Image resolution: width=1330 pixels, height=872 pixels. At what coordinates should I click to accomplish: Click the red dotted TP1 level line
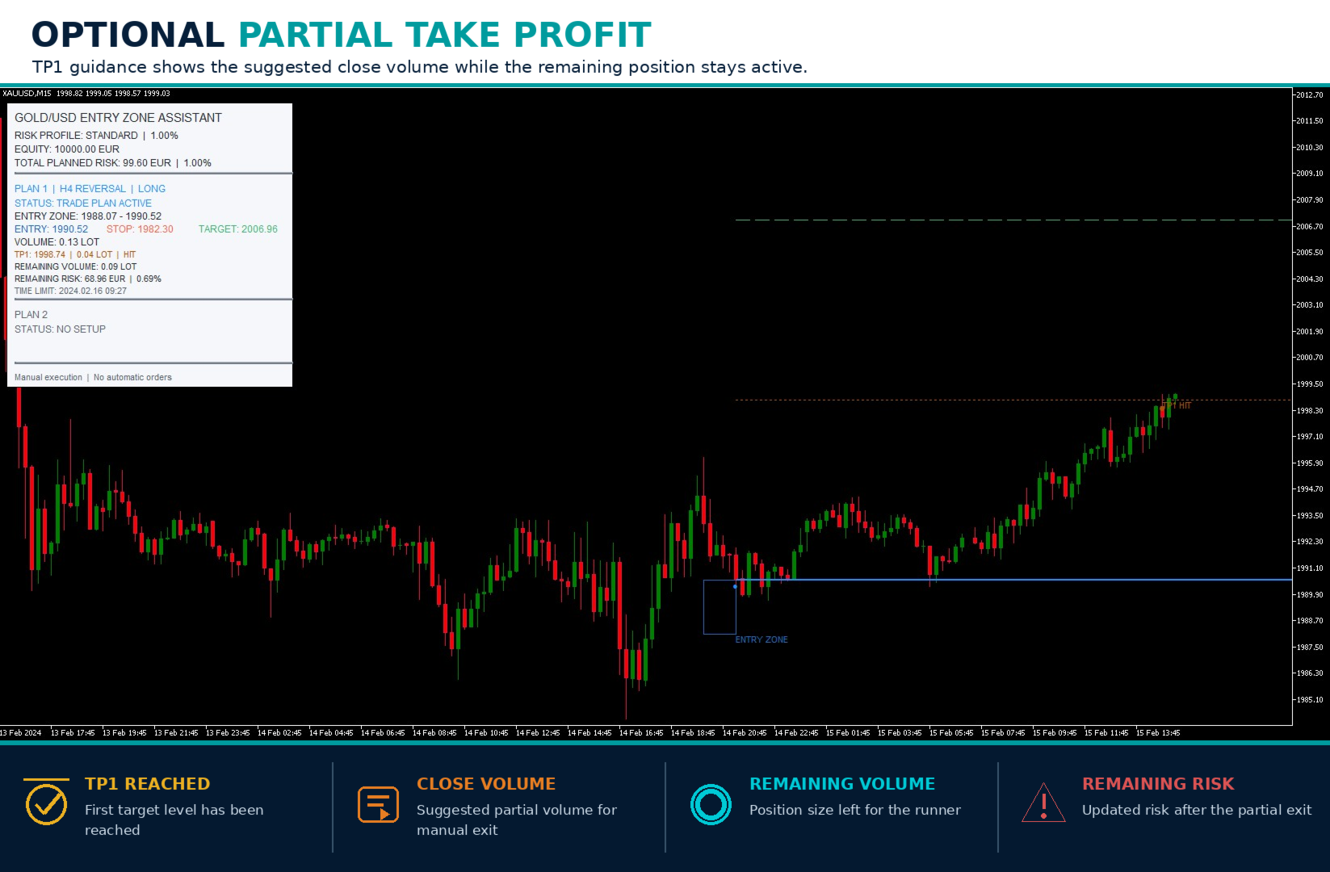tap(1013, 400)
